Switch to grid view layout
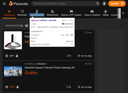This screenshot has height=93, width=128. (21, 26)
